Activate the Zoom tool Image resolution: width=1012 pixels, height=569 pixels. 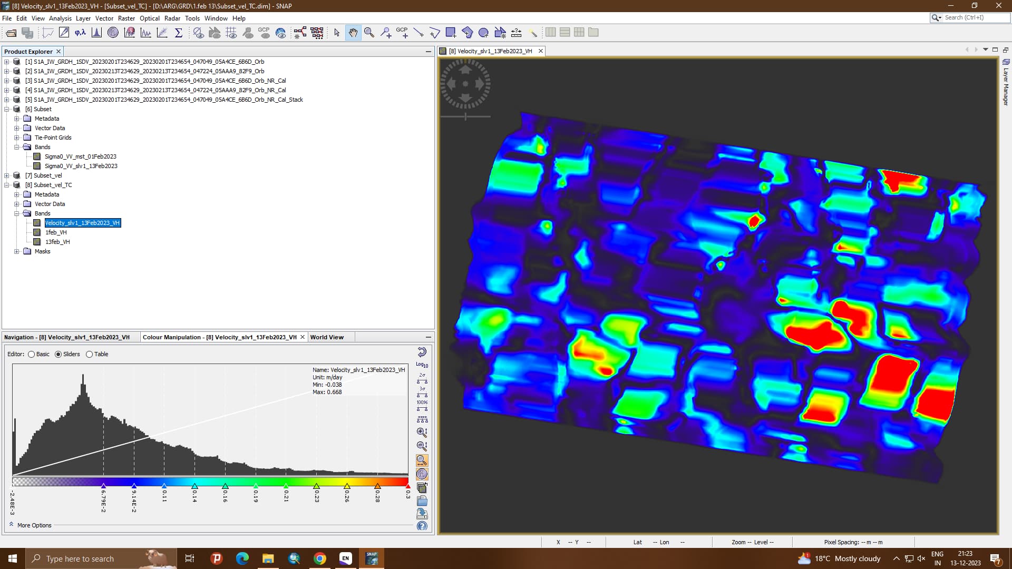368,32
